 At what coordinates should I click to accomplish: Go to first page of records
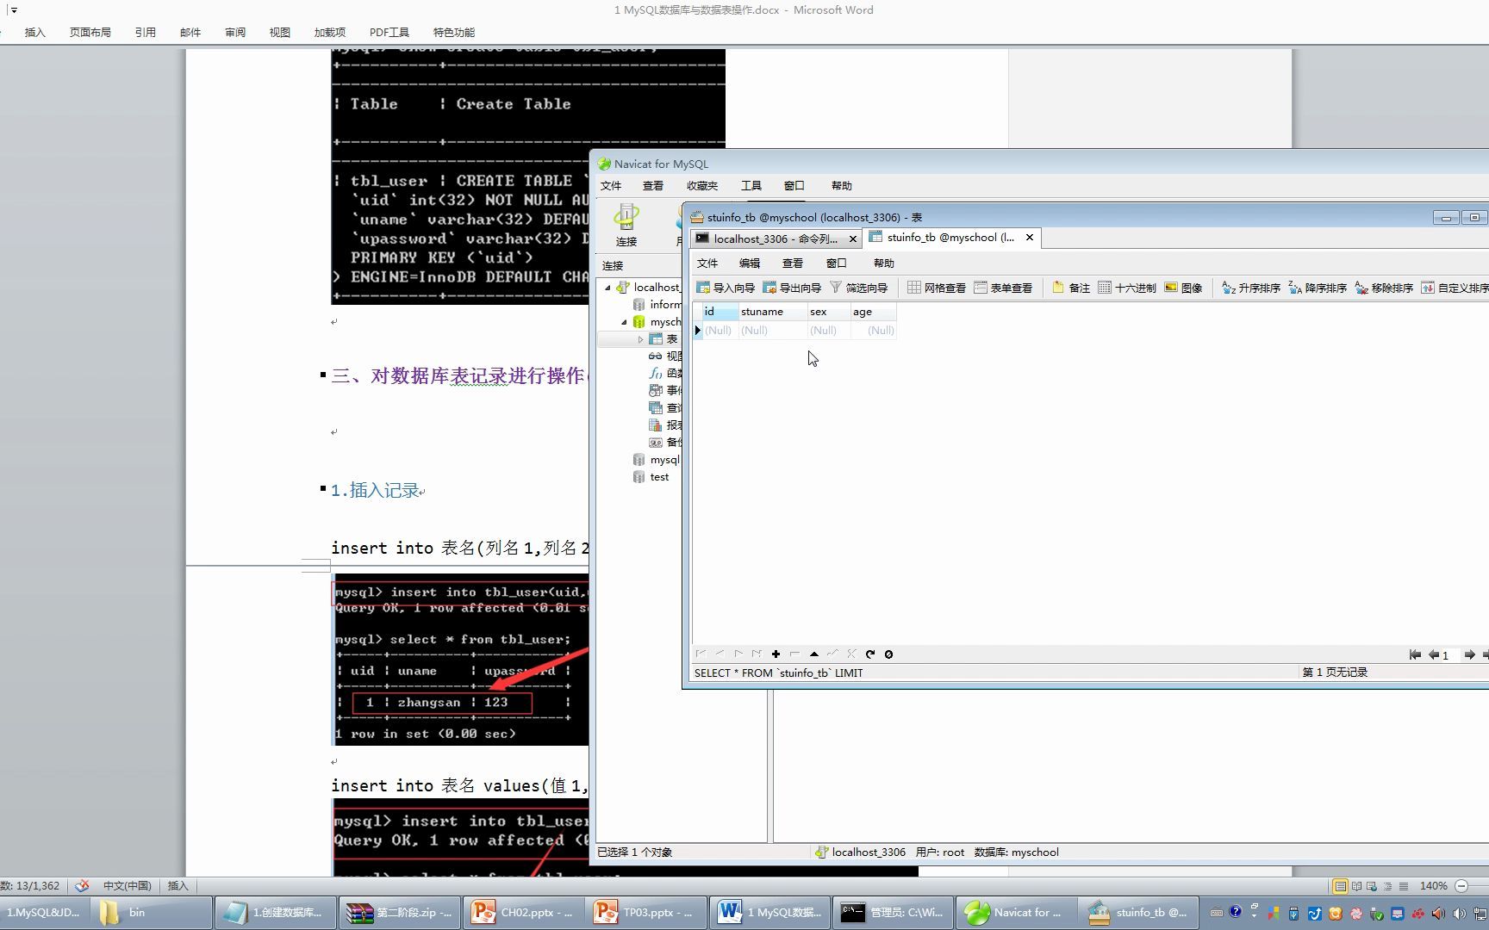click(x=1415, y=654)
